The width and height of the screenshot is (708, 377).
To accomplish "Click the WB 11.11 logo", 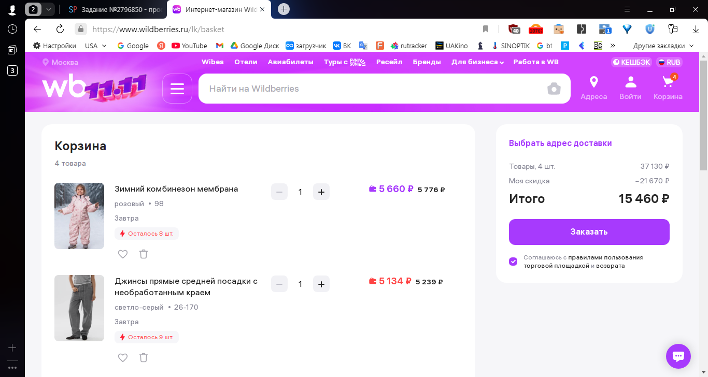I will click(94, 88).
